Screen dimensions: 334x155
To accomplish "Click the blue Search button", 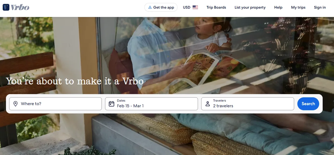I will click(x=308, y=104).
